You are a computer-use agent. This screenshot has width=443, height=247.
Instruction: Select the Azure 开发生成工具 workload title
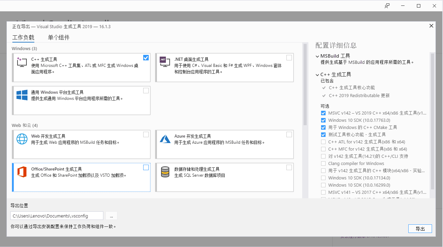[x=193, y=136]
